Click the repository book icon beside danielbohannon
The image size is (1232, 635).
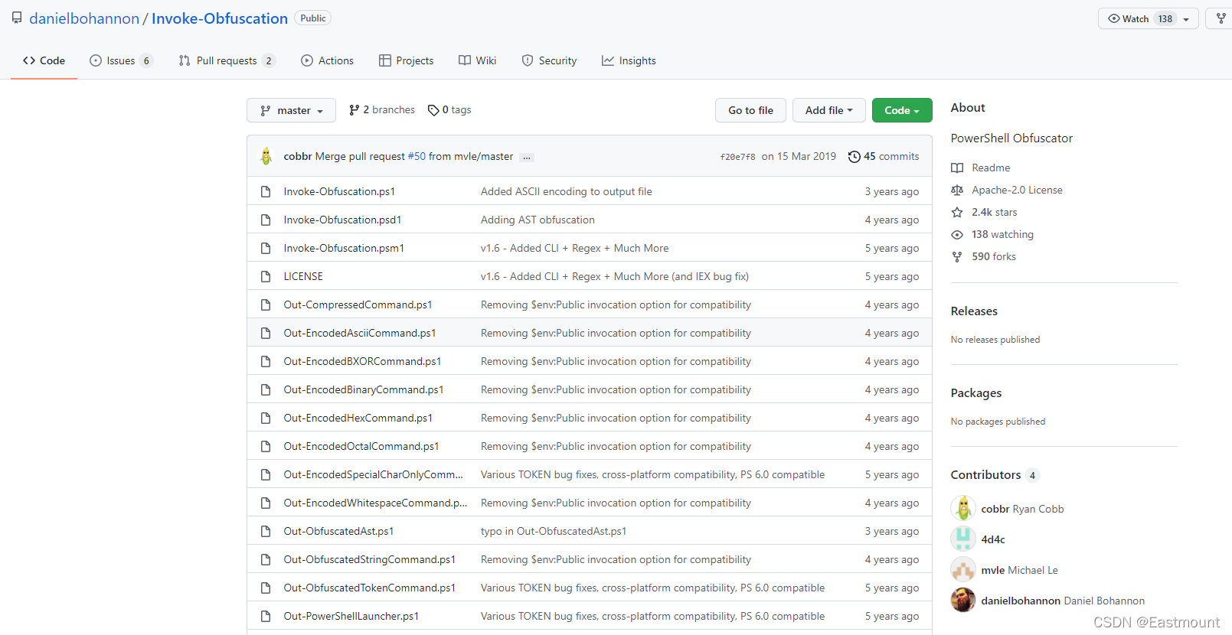17,18
